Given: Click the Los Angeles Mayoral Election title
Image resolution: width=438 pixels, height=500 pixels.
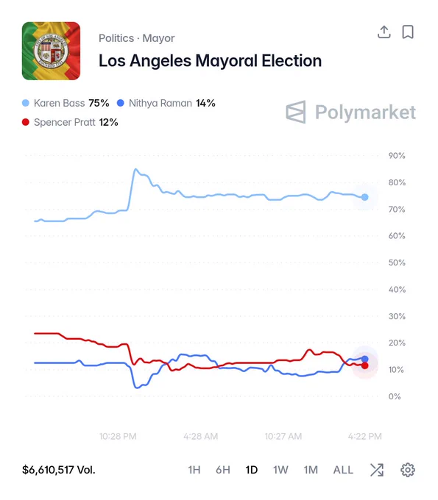Looking at the screenshot, I should (210, 60).
